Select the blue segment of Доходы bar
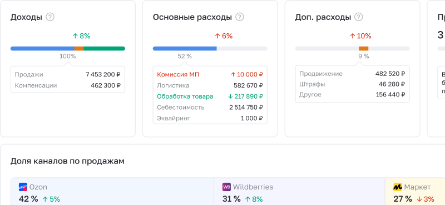 [x=43, y=48]
